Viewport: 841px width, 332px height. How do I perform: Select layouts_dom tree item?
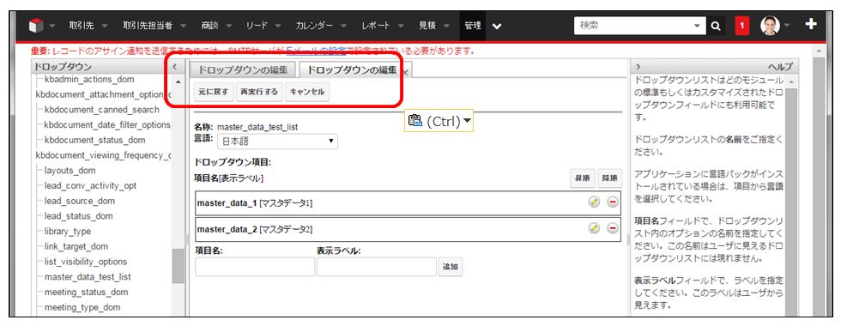click(x=70, y=171)
